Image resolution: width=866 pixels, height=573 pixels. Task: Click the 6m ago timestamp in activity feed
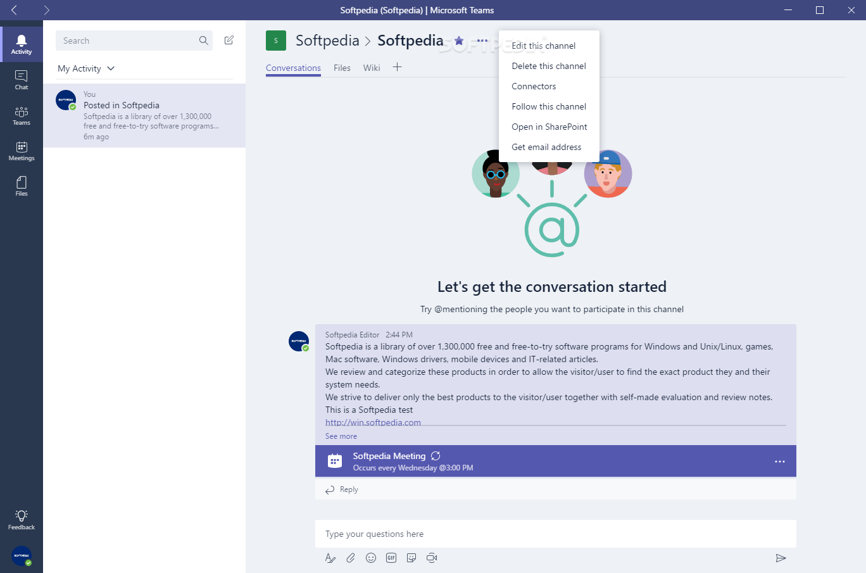click(x=96, y=137)
